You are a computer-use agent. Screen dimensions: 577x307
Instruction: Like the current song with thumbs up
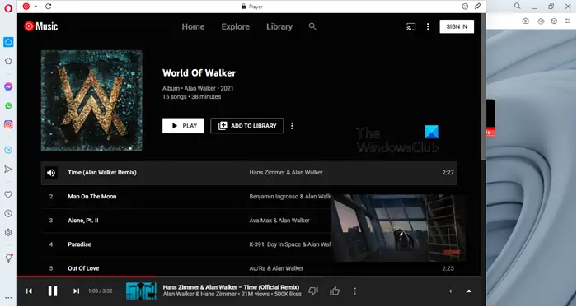tap(335, 291)
